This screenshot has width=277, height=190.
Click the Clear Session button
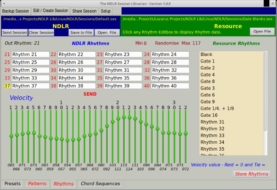point(41,32)
